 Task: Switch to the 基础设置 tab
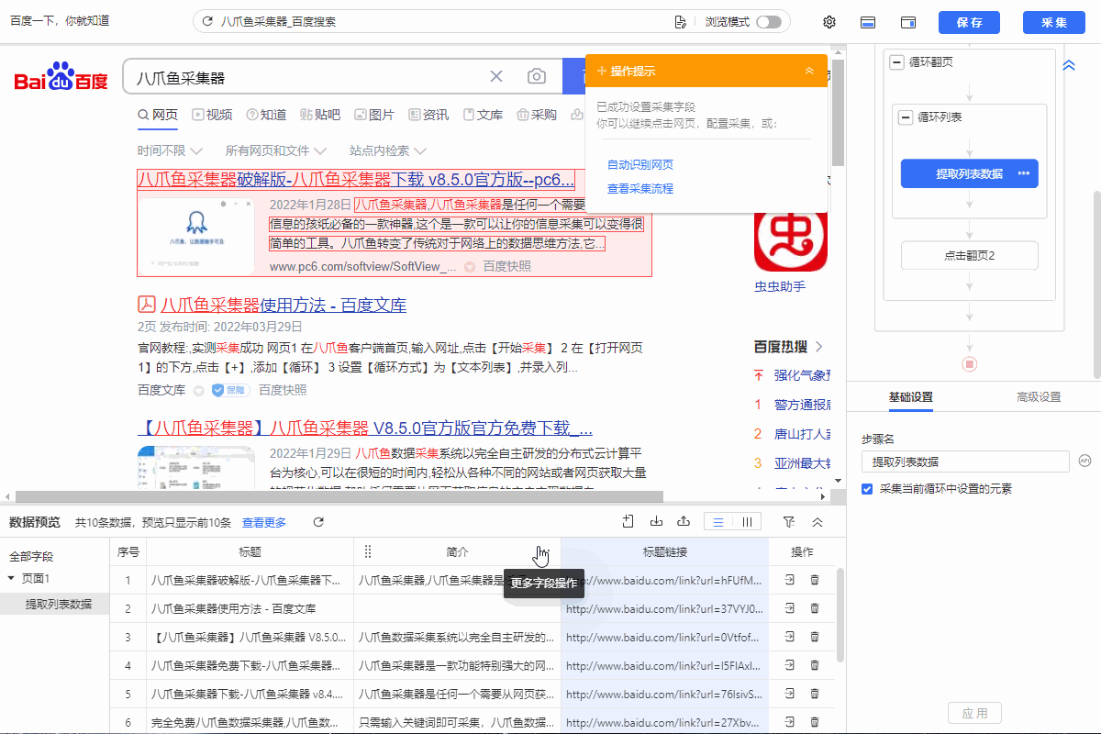[911, 397]
